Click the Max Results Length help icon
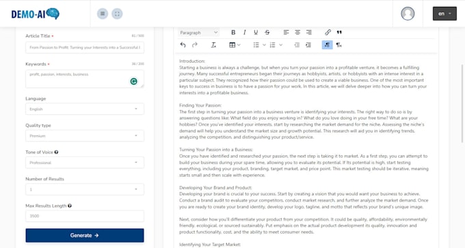This screenshot has width=465, height=248. 70,206
